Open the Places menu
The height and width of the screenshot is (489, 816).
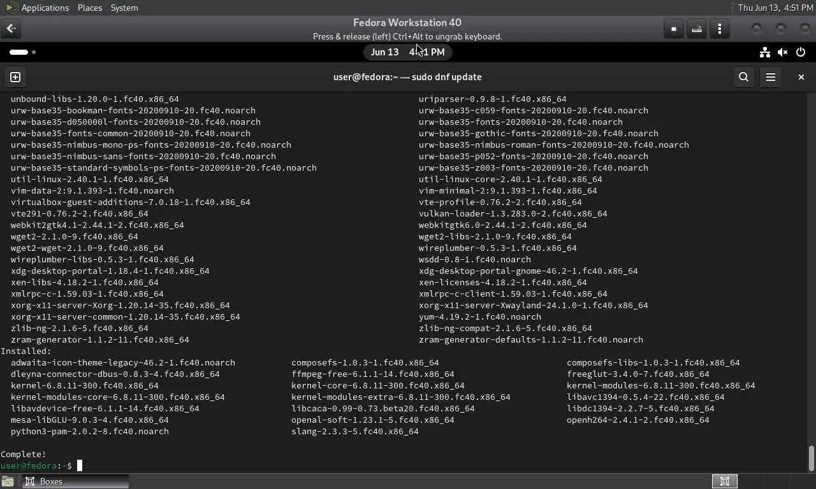pyautogui.click(x=89, y=8)
